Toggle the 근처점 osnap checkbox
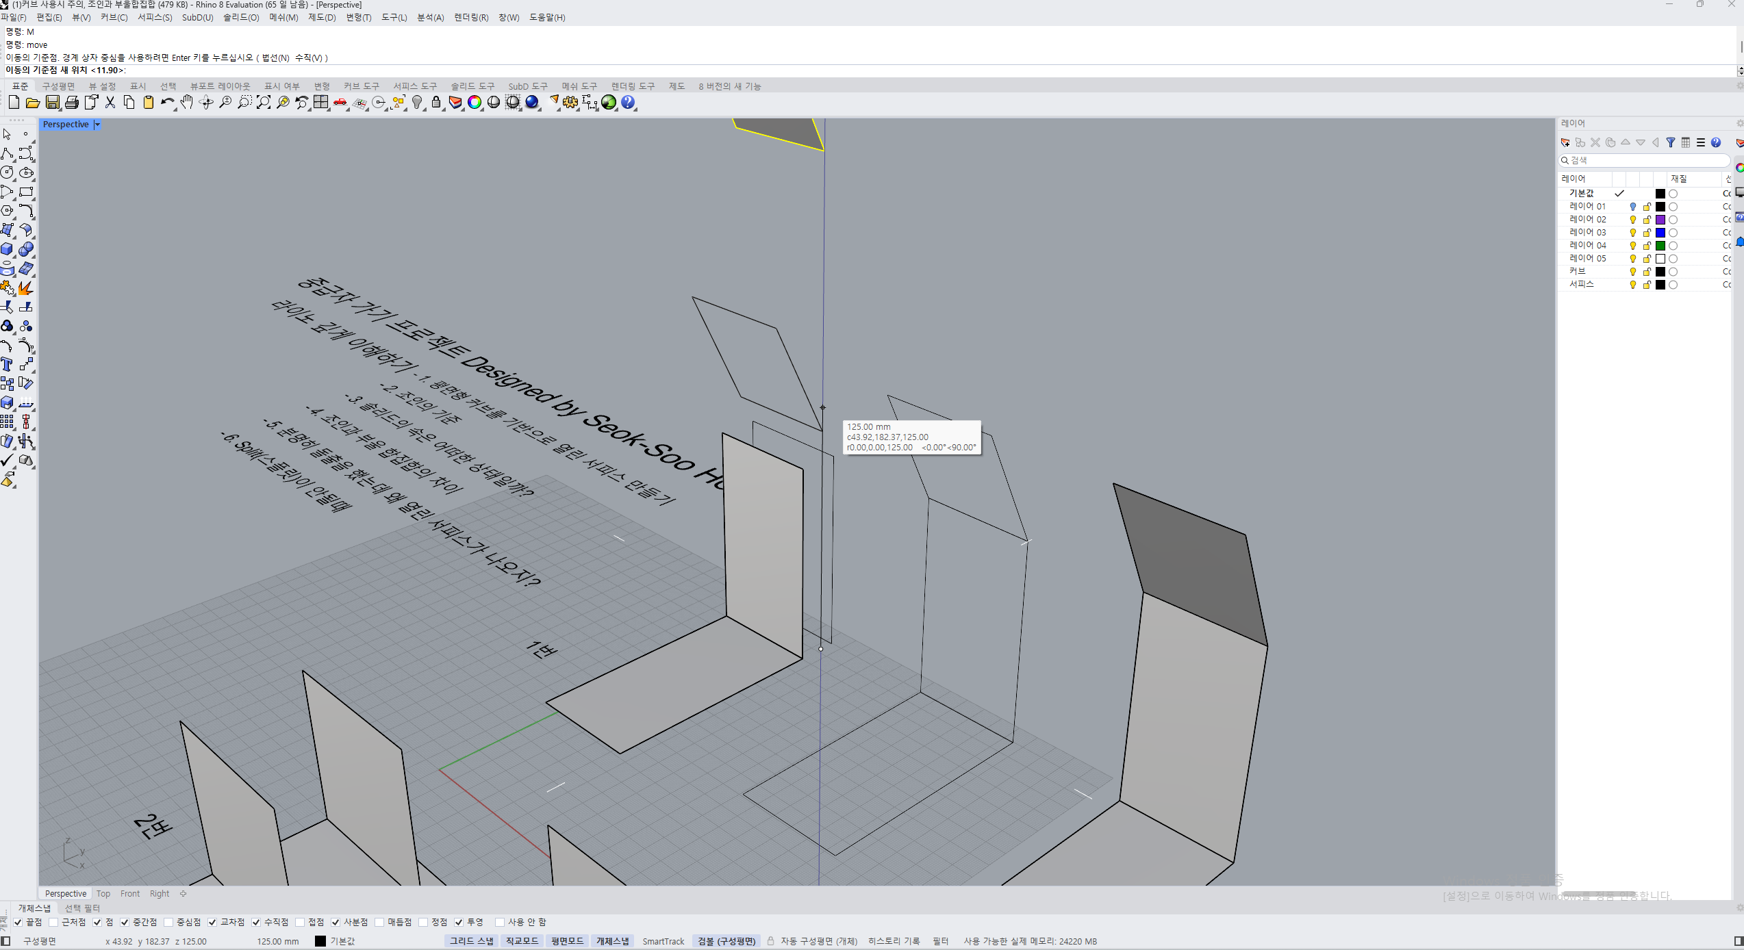Viewport: 1744px width, 950px height. tap(54, 922)
